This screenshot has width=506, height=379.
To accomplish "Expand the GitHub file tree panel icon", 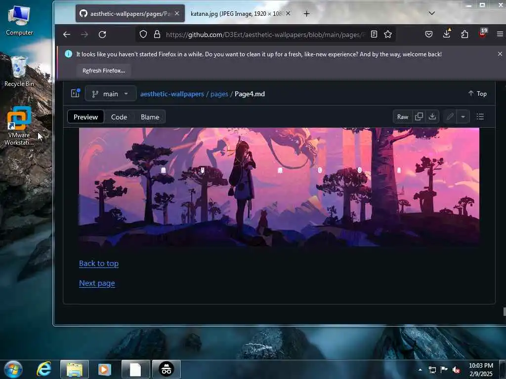I will (75, 93).
